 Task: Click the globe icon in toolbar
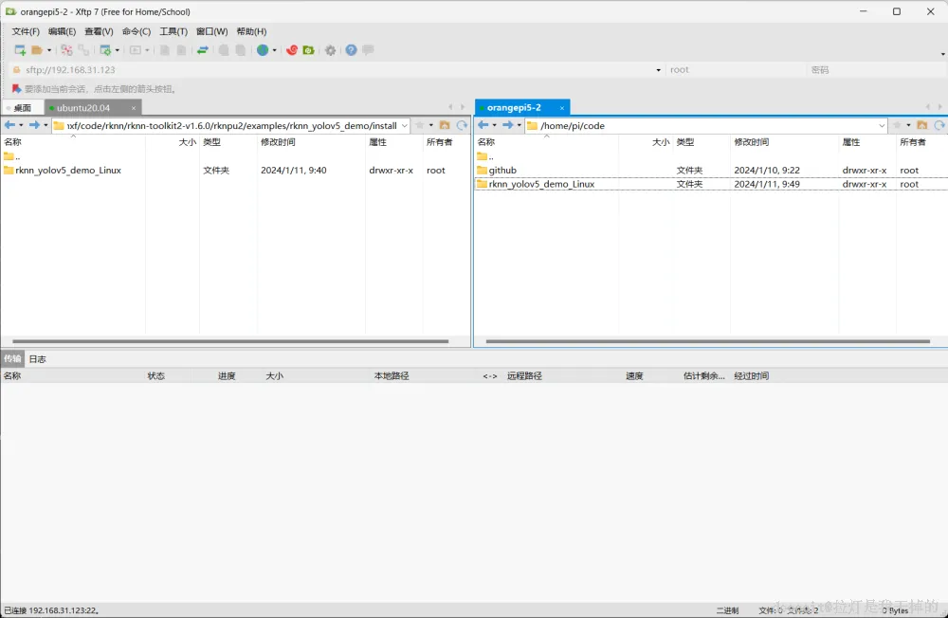(x=263, y=50)
